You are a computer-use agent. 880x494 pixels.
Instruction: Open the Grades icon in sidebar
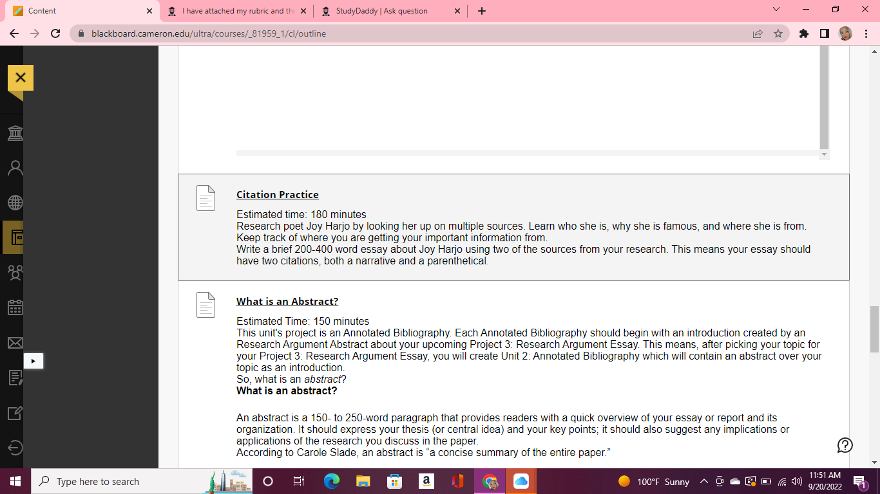tap(15, 378)
